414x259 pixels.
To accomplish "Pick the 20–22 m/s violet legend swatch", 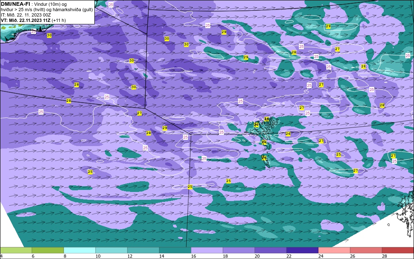I will pos(271,250).
